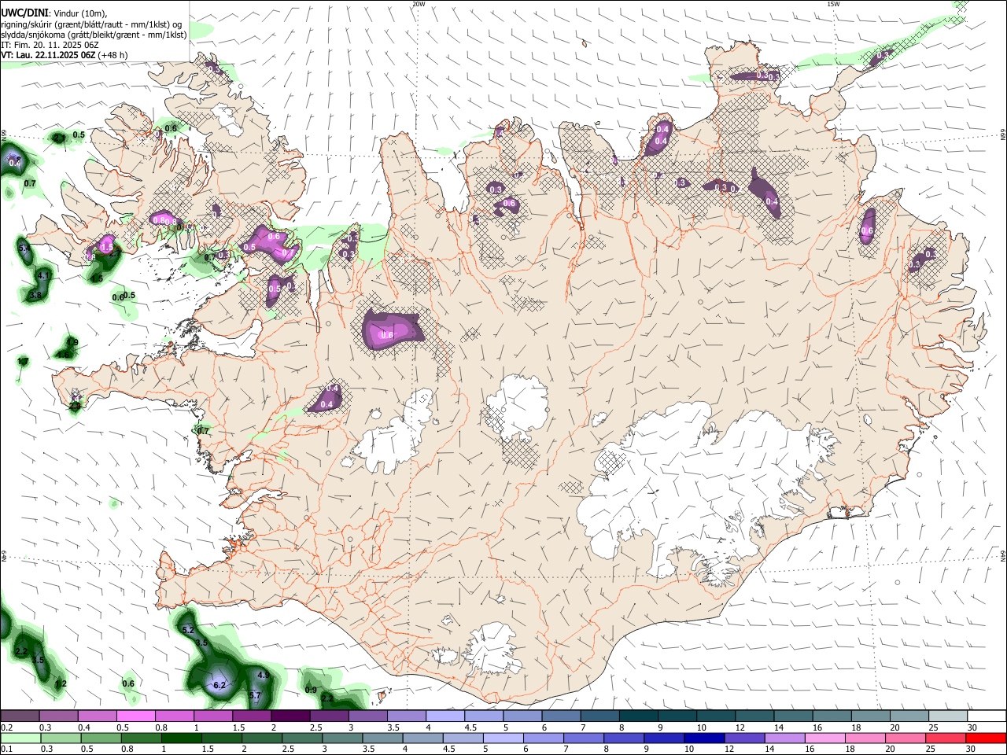Click the lower legend swatch between 3 and 3.5
This screenshot has height=755, width=1007.
341,738
